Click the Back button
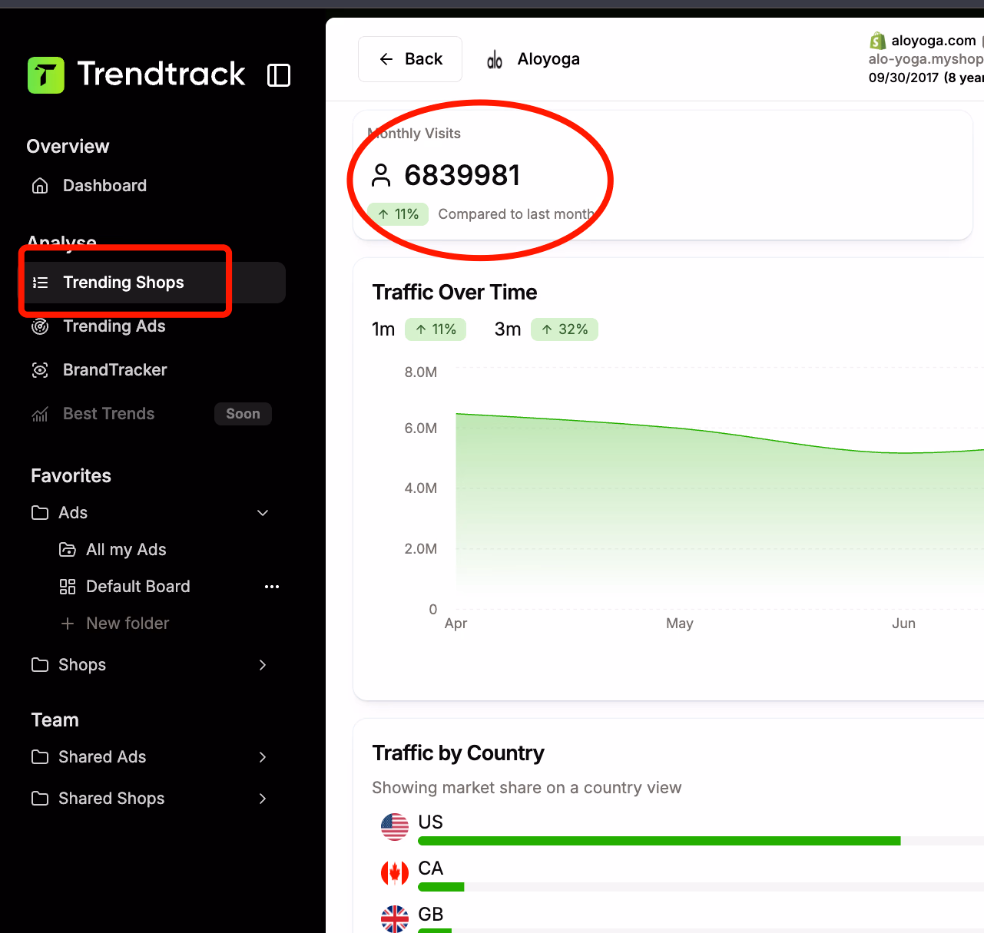 pos(409,59)
